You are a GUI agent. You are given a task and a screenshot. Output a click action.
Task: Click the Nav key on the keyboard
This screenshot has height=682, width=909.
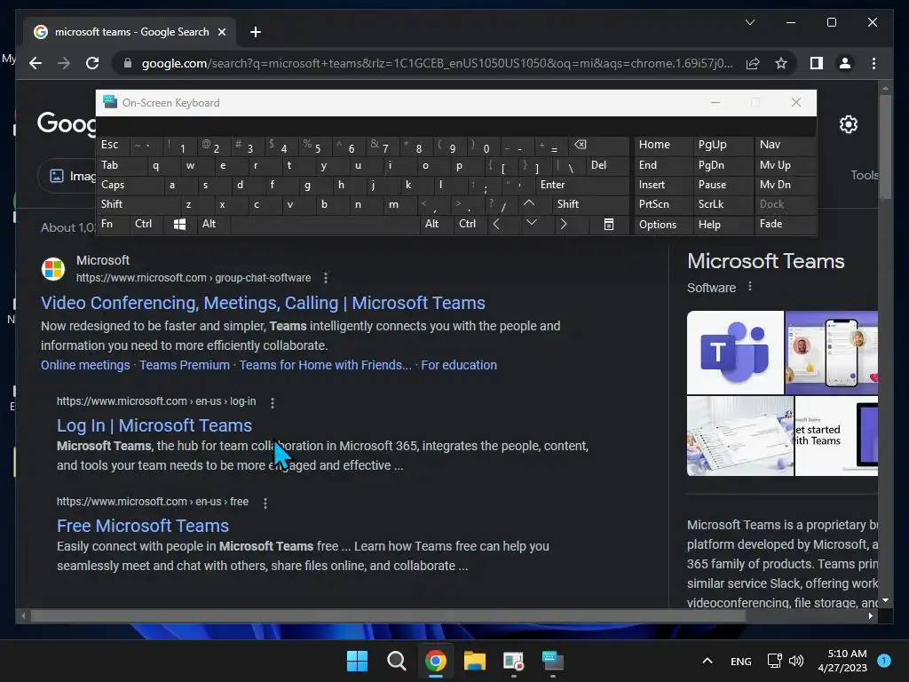pos(785,145)
